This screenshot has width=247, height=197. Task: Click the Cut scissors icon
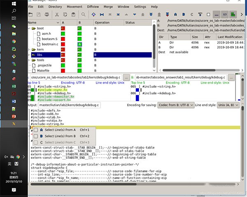pos(57,14)
